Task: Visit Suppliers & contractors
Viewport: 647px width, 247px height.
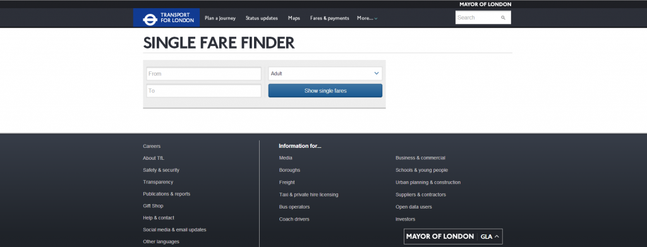Action: (421, 195)
